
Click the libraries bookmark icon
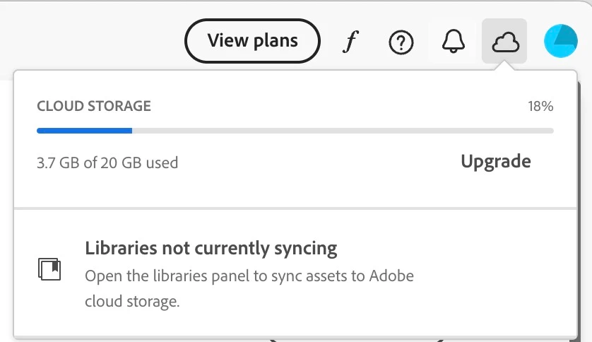[49, 269]
